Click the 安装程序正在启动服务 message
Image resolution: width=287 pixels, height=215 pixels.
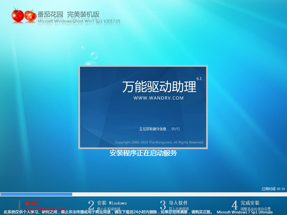coord(143,153)
